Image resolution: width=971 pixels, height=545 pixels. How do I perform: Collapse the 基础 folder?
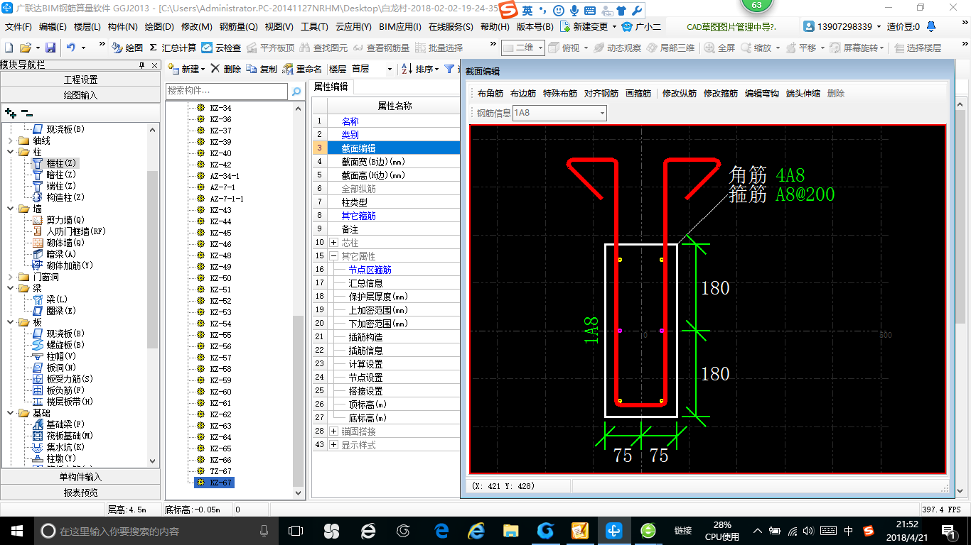click(x=11, y=413)
